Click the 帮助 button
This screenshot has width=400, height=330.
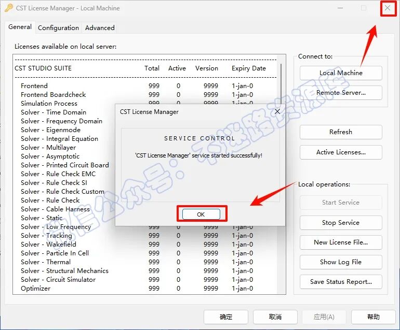point(373,317)
